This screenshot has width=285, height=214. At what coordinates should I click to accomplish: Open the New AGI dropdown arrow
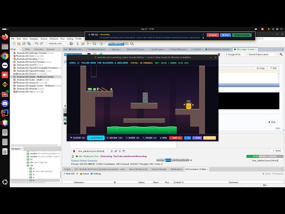(77, 174)
